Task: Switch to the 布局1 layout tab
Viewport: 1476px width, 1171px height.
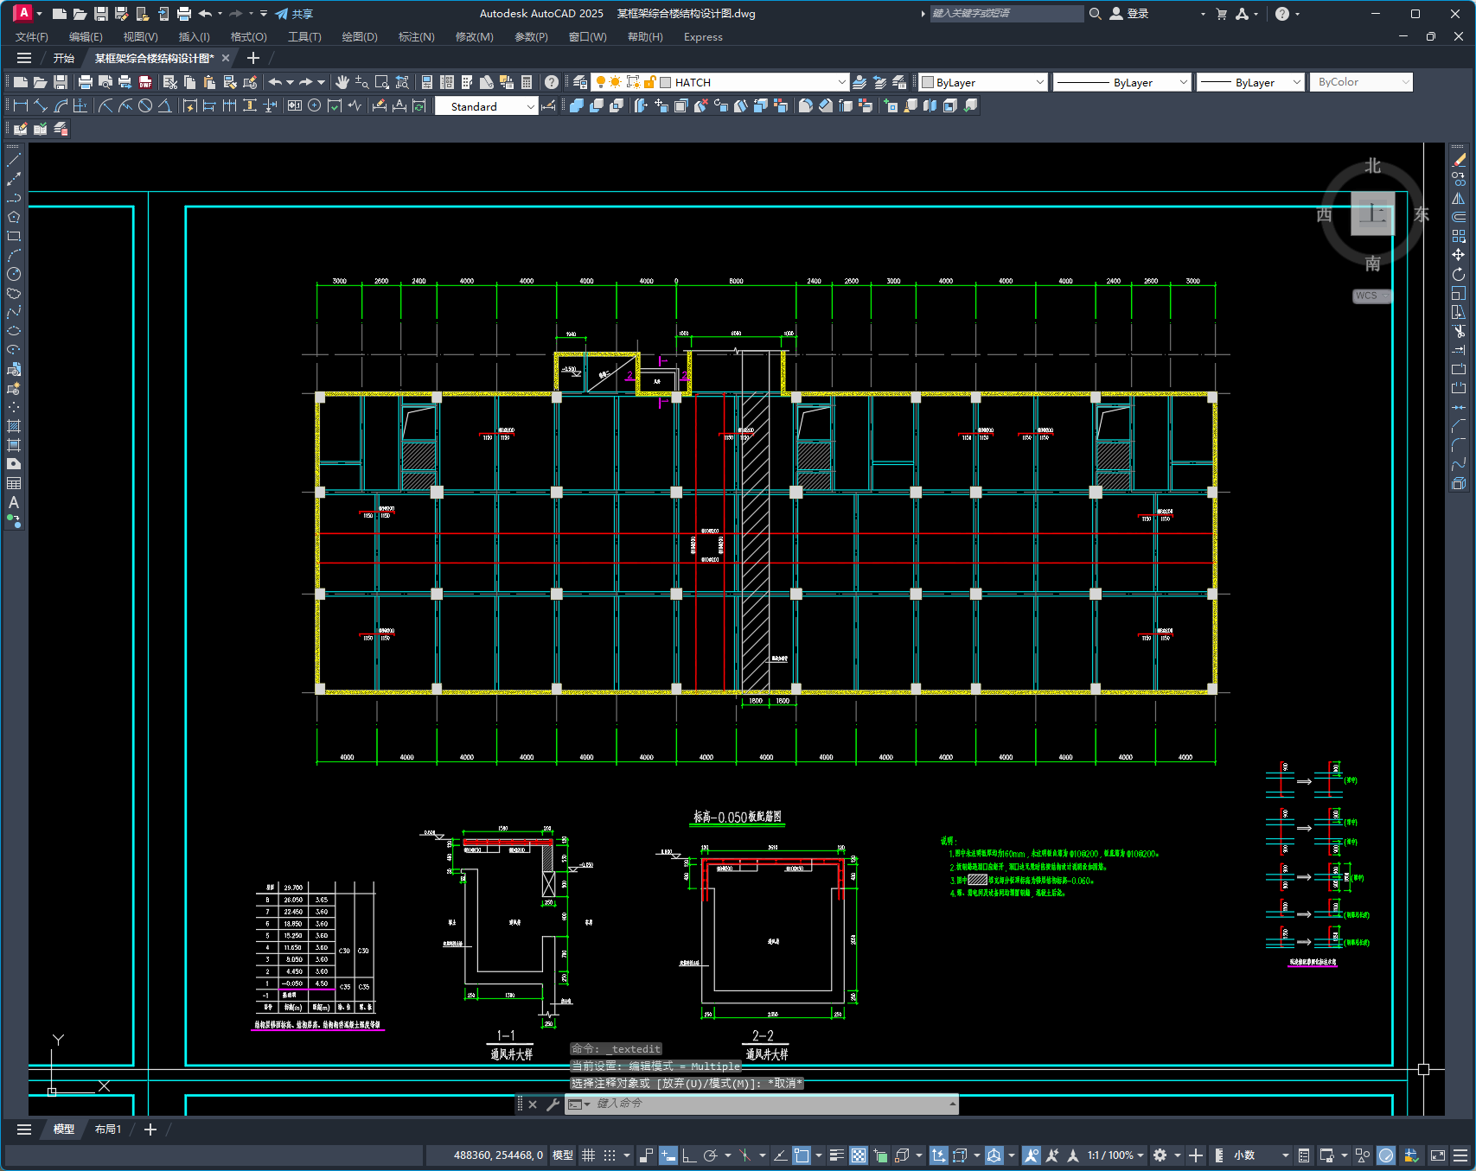Action: 108,1130
